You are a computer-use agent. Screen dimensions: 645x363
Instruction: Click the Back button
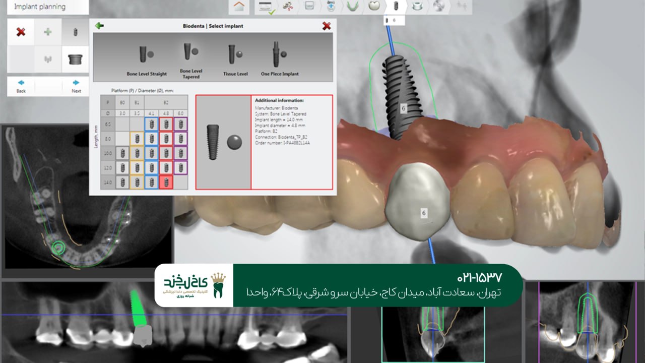click(x=21, y=86)
